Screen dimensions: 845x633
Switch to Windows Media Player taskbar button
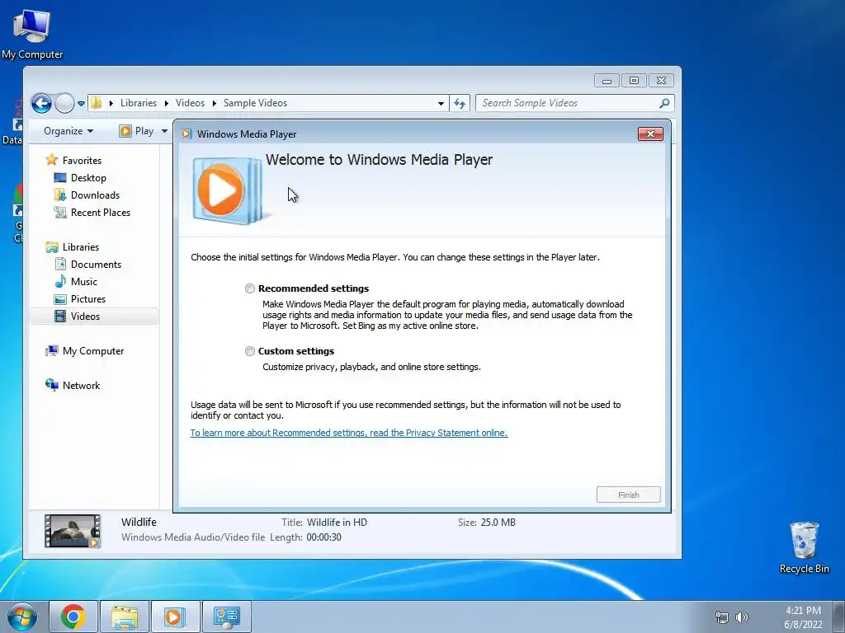[175, 617]
